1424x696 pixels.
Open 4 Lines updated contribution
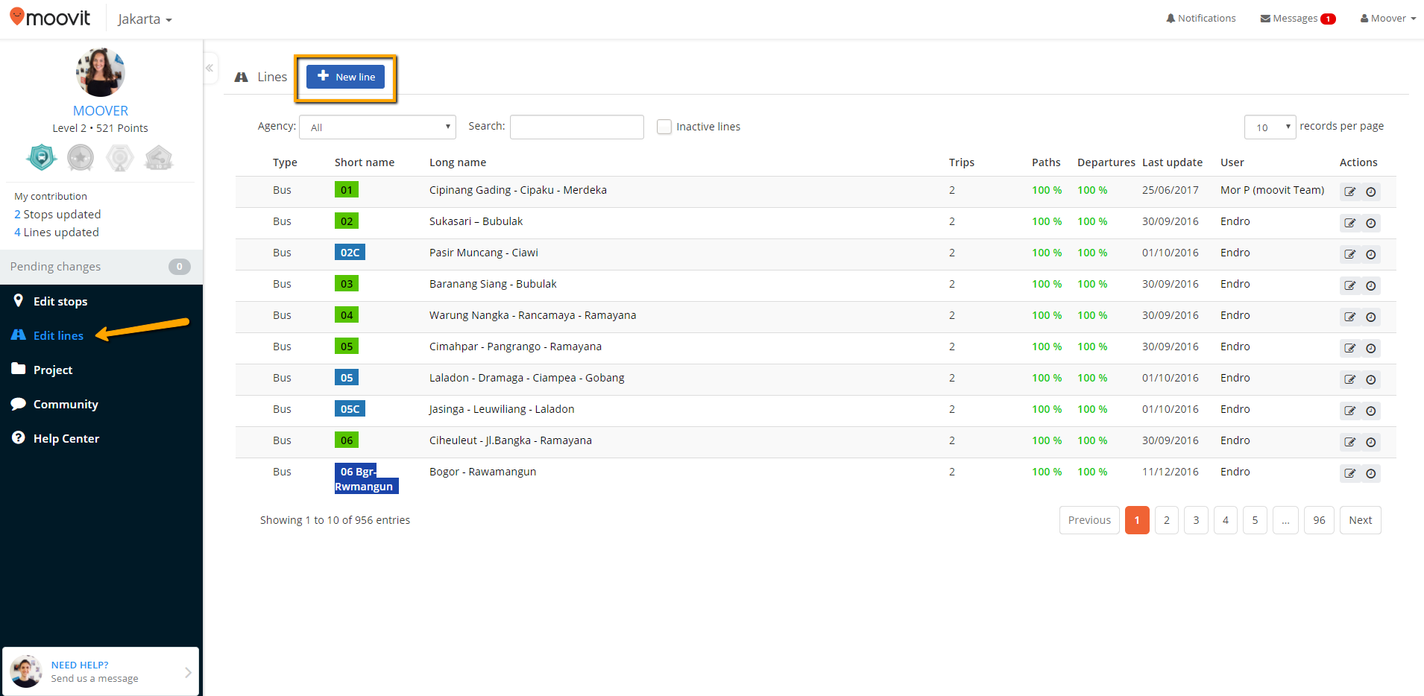pos(57,232)
